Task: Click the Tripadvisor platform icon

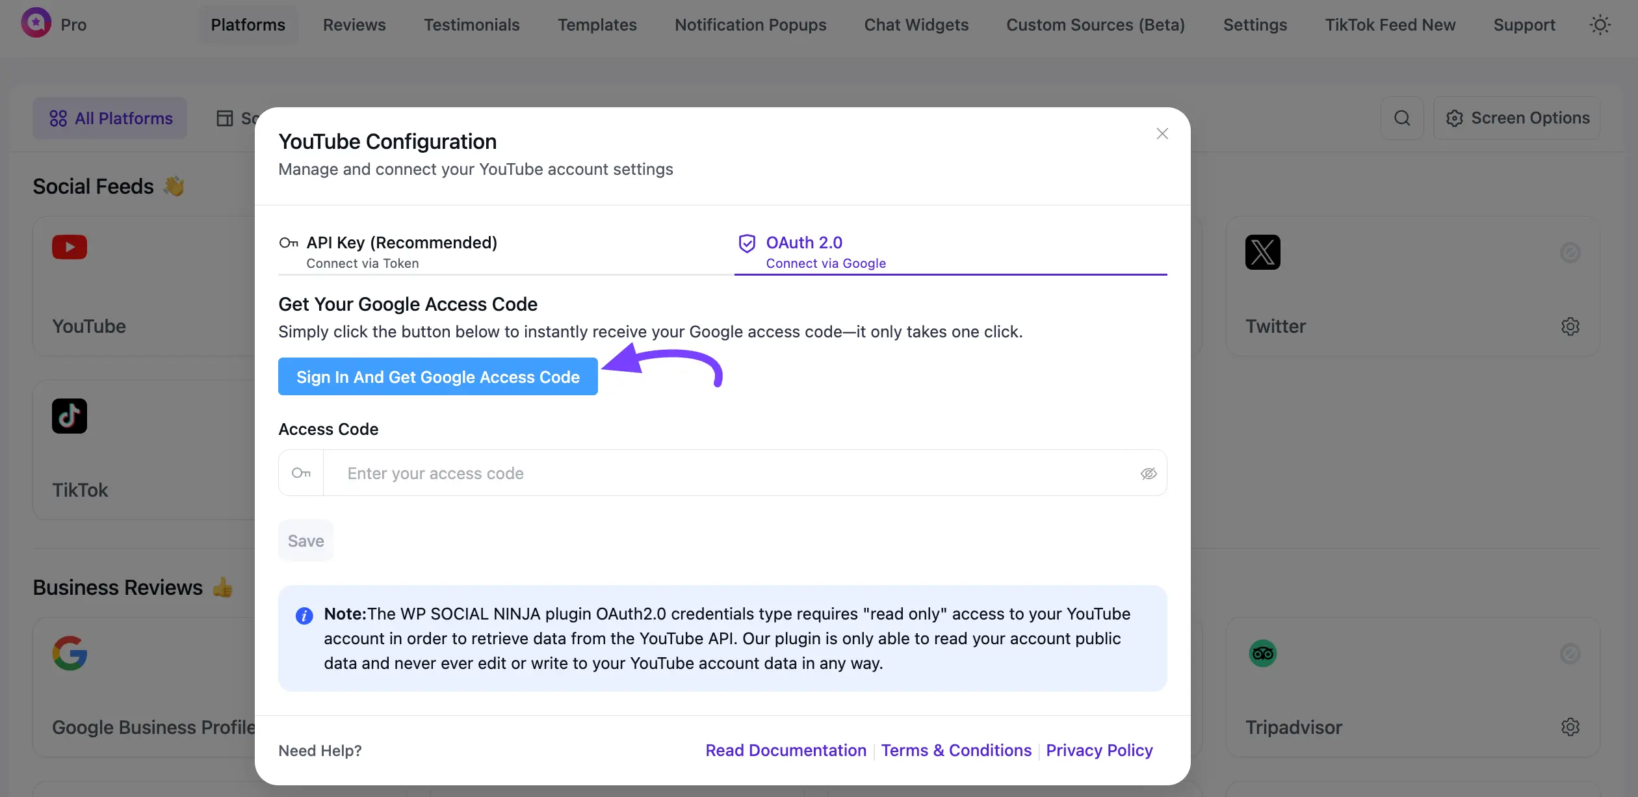Action: pos(1262,653)
